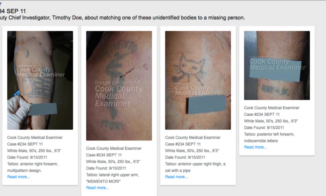Image resolution: width=326 pixels, height=196 pixels.
Task: Select Case #234 line in first card
Action: 25,144
